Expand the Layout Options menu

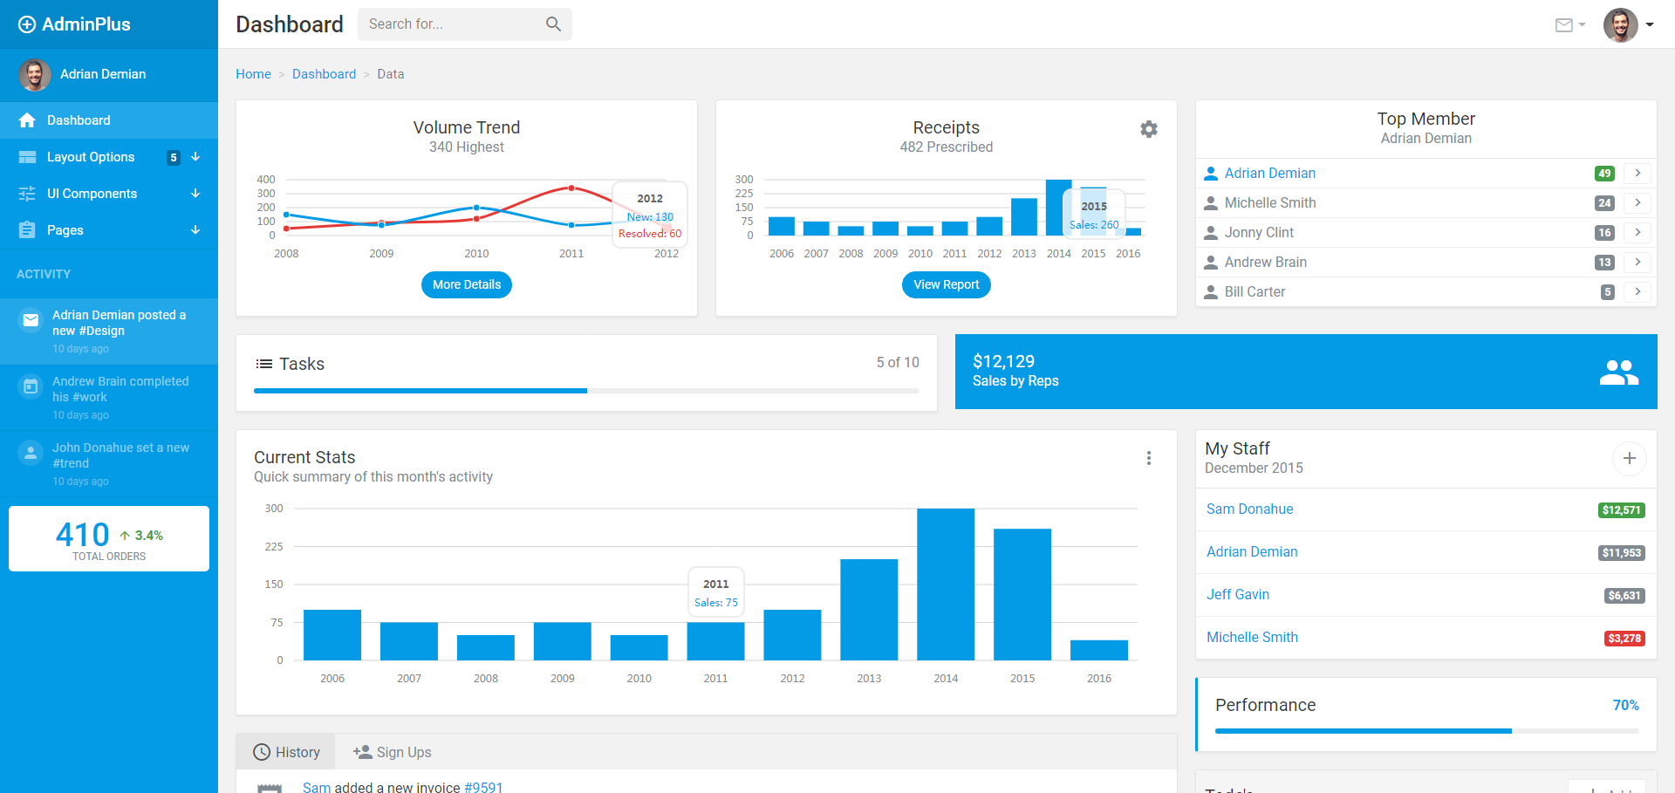click(x=108, y=157)
